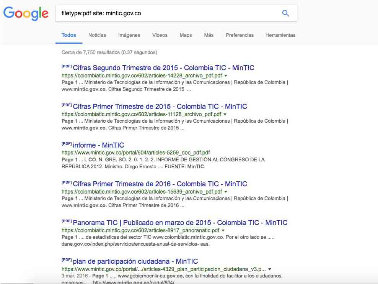This screenshot has width=378, height=284.
Task: Open Cifras Primer Trimestre de 2015 result
Action: pyautogui.click(x=160, y=107)
